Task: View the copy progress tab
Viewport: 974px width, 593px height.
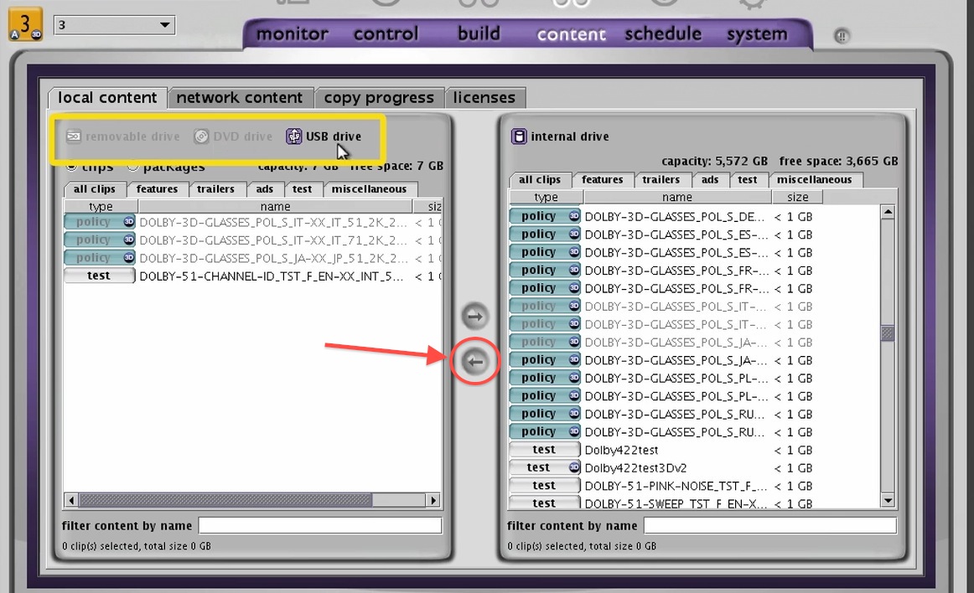Action: pyautogui.click(x=379, y=97)
